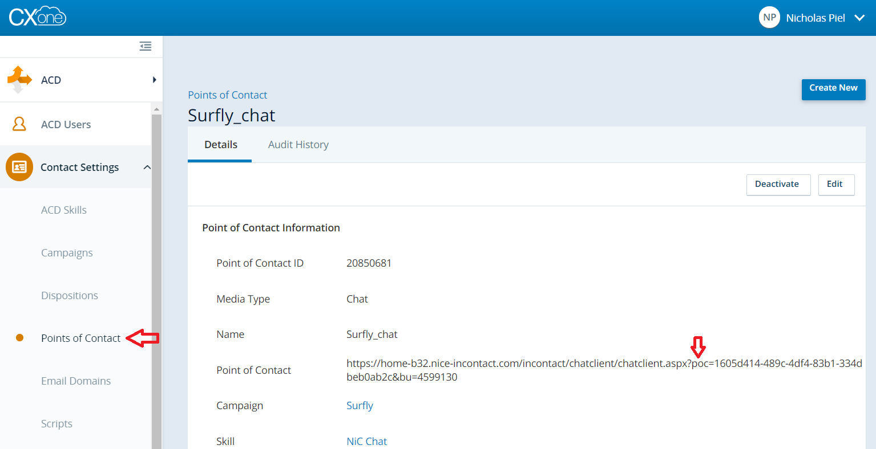Open the NiC Chat skill link
Viewport: 876px width, 449px height.
[x=366, y=442]
